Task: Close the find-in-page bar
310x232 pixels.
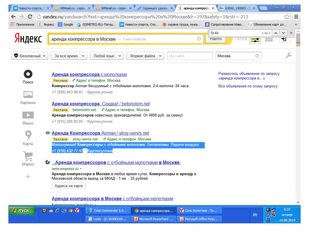Action: coord(291,33)
